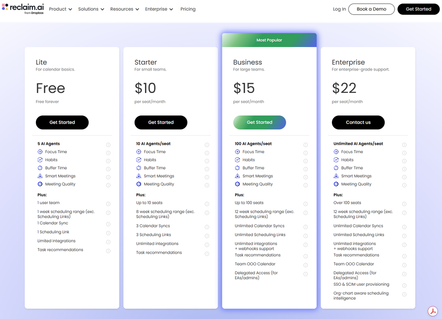
Task: Click Log In link
Action: (x=339, y=9)
